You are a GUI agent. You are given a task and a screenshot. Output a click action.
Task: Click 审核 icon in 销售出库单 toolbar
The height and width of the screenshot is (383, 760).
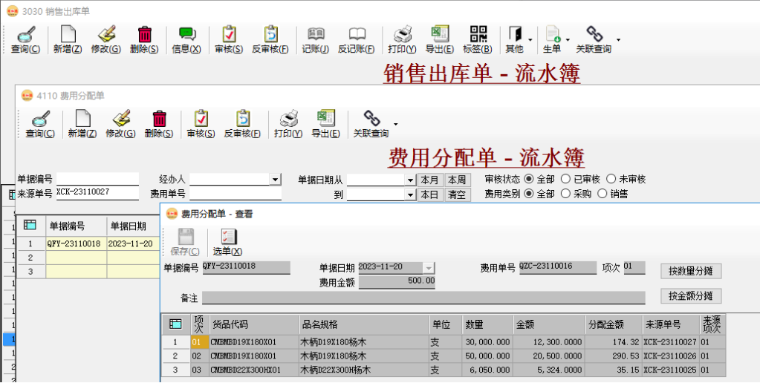pos(229,34)
